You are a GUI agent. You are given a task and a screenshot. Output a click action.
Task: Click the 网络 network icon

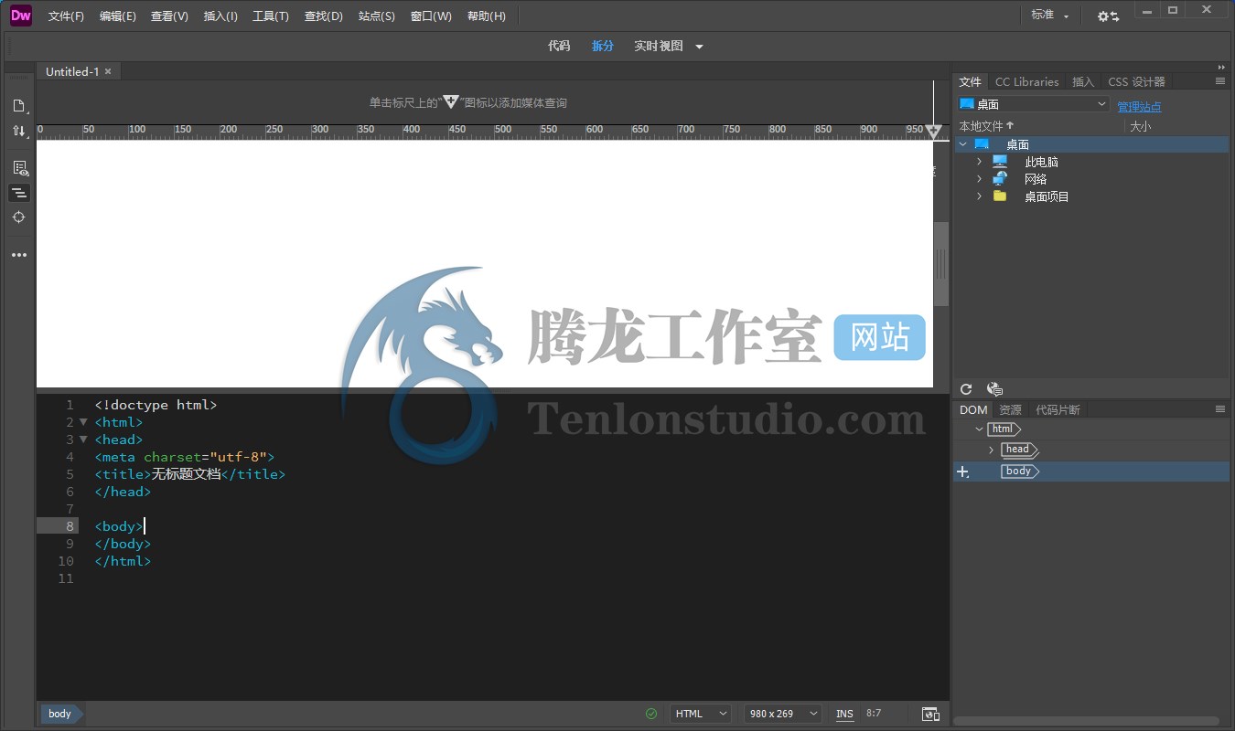[x=1000, y=178]
